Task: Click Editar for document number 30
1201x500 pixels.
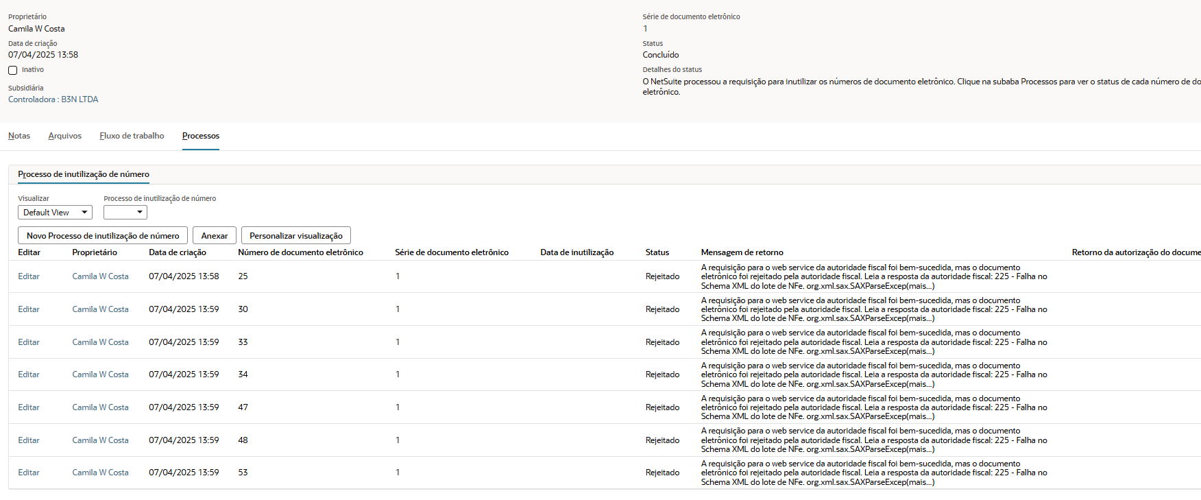Action: [29, 309]
